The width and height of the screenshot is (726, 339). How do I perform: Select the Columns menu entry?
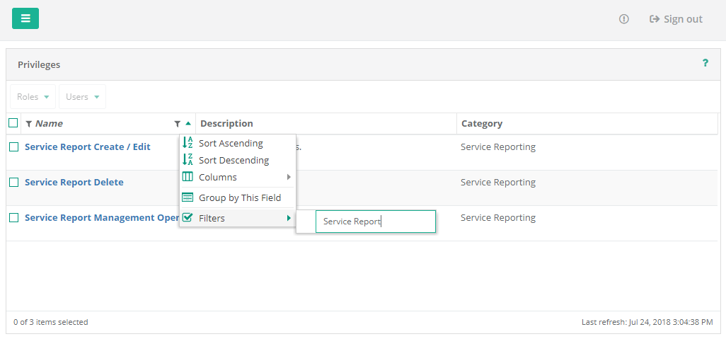point(238,177)
